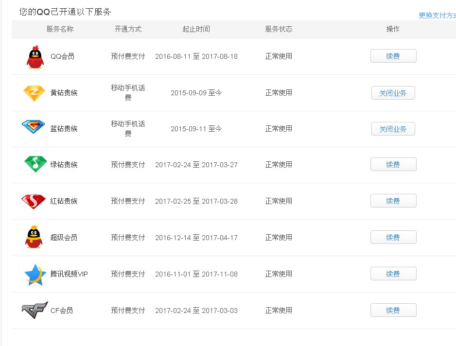Screen dimensions: 456x346
Task: Click the 开通方式 column header
Action: point(128,29)
